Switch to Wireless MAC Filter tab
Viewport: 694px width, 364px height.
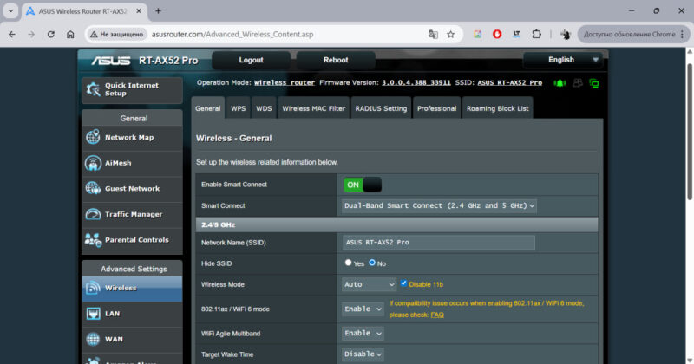(314, 108)
